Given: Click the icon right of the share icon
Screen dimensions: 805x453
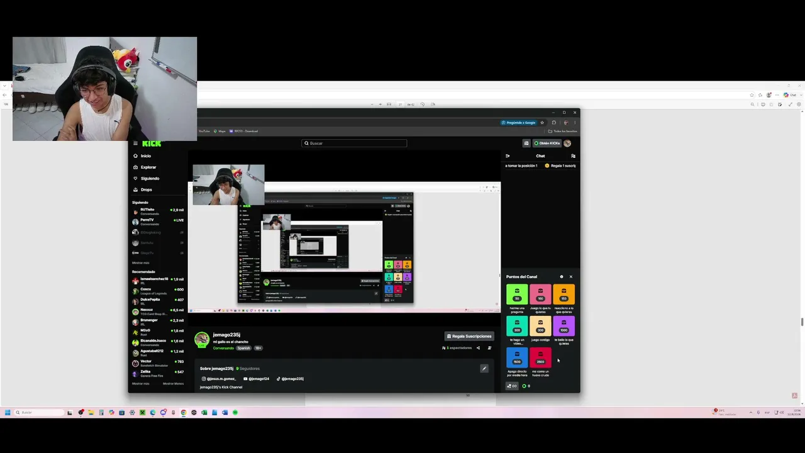Looking at the screenshot, I should (x=489, y=348).
